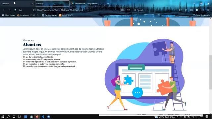Reload the current page
The image size is (212, 119).
pos(15,10)
